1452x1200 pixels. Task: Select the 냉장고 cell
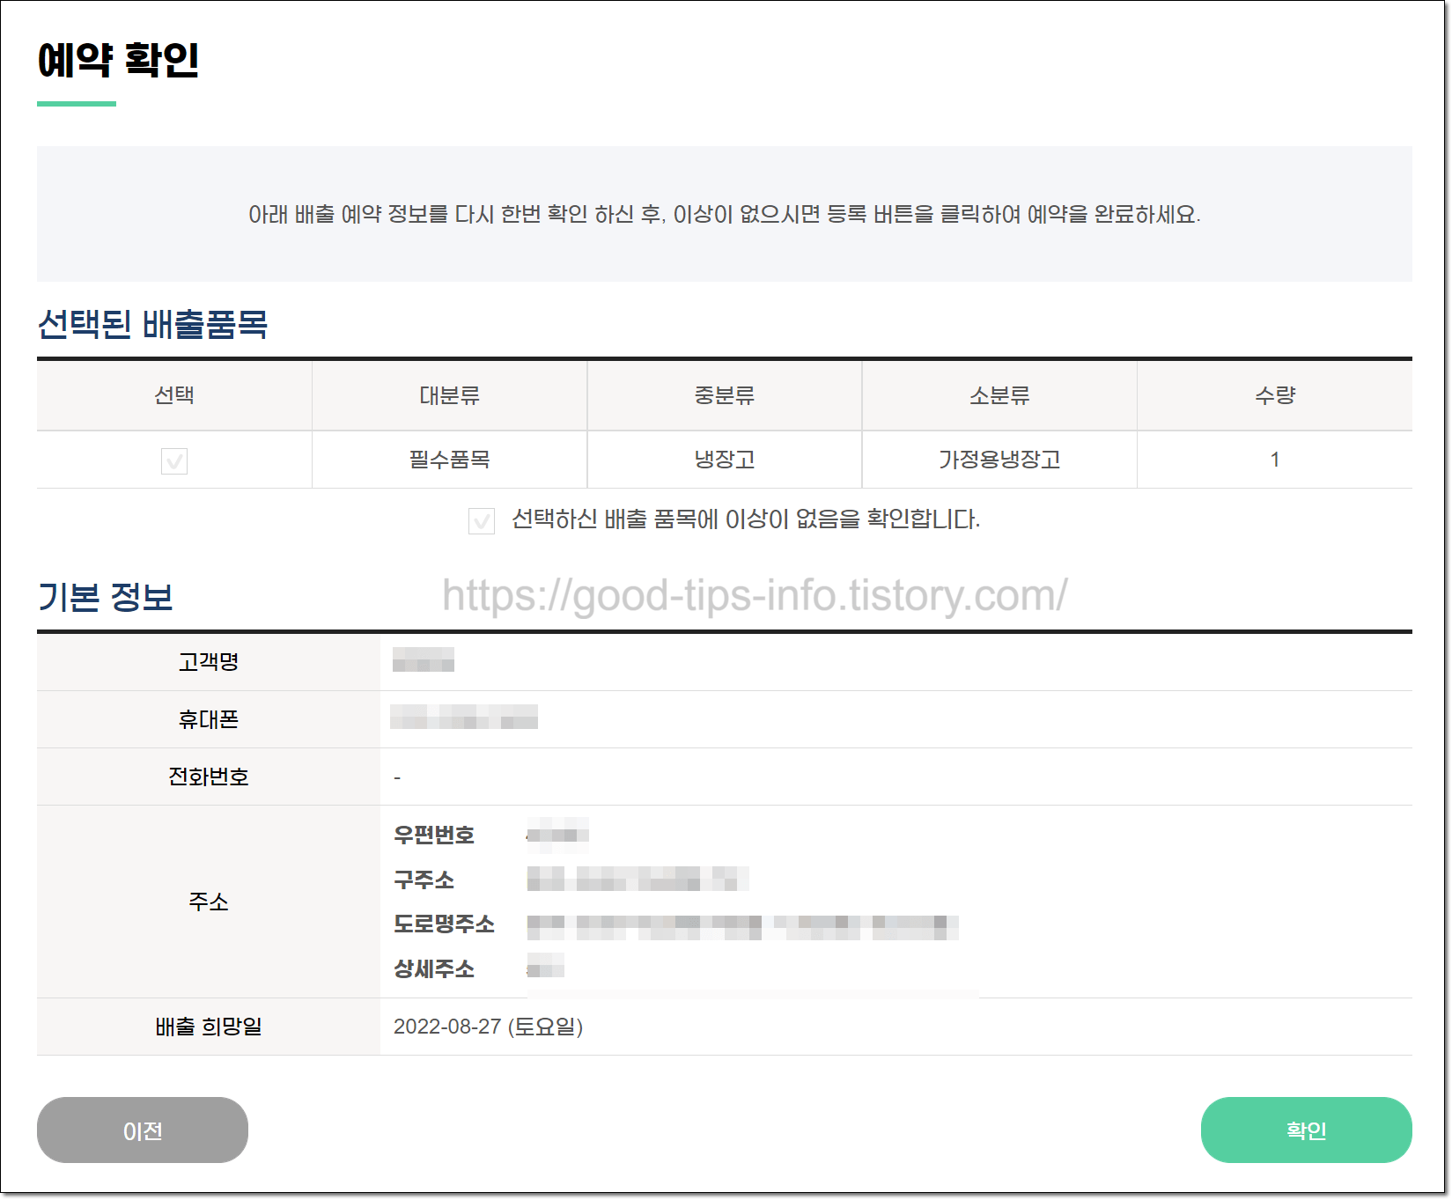point(725,460)
